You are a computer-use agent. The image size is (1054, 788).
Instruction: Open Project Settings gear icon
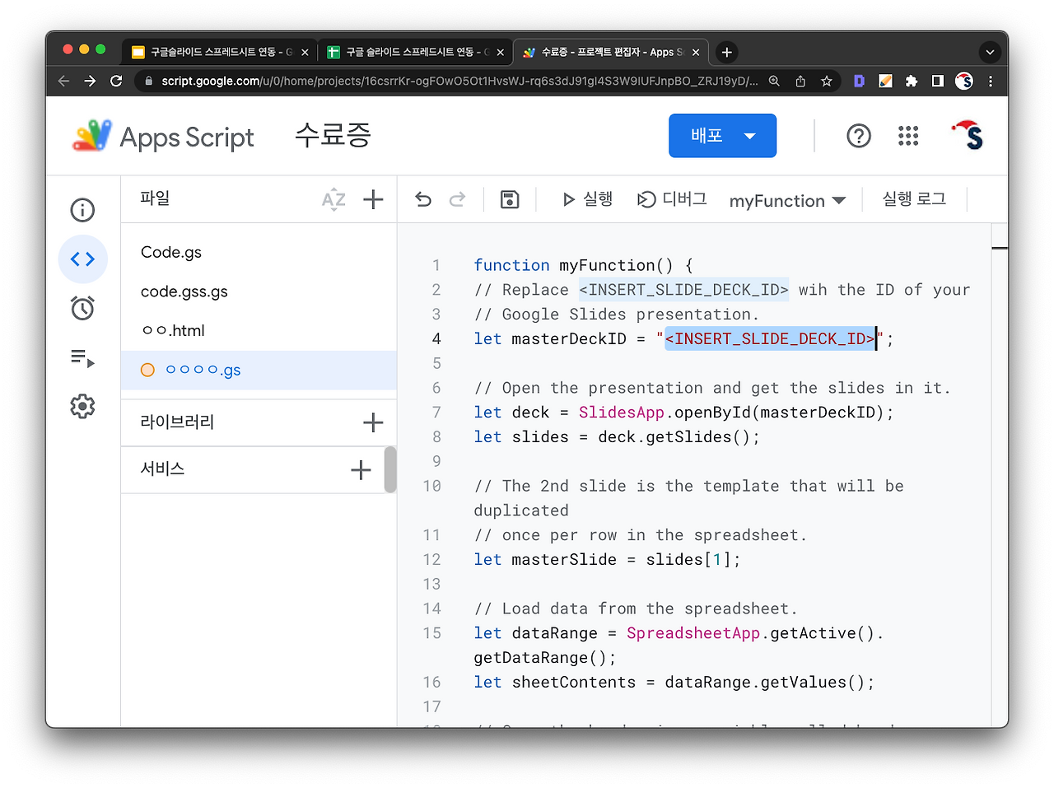(x=82, y=406)
